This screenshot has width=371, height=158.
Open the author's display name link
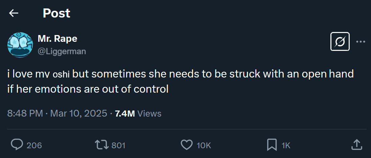[57, 39]
